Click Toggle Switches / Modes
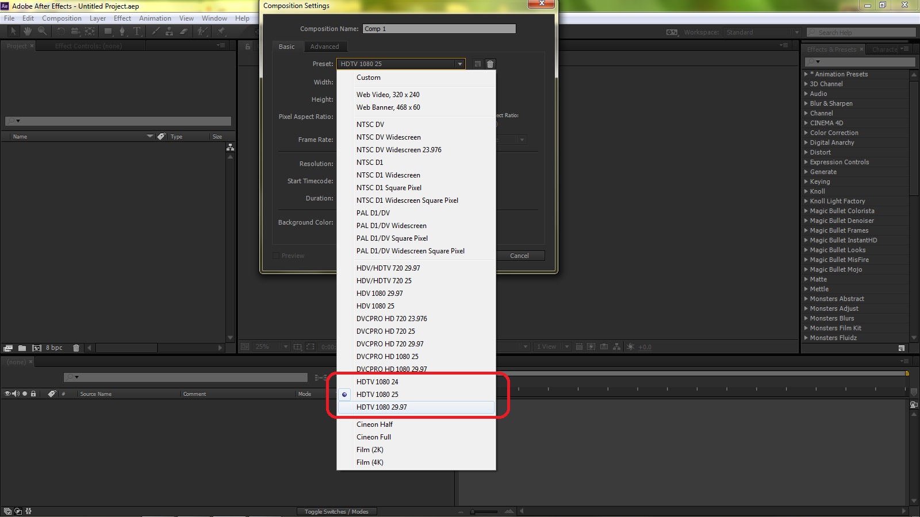 pos(336,511)
